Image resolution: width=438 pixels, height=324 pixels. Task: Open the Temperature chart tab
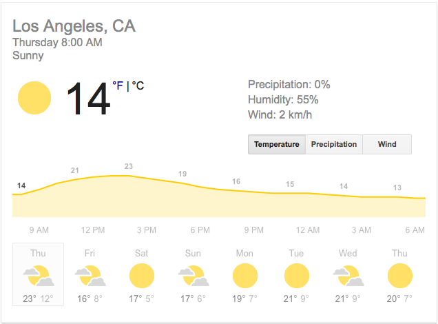[x=277, y=144]
